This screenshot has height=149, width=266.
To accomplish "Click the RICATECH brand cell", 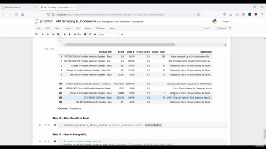I will pyautogui.click(x=119, y=84).
